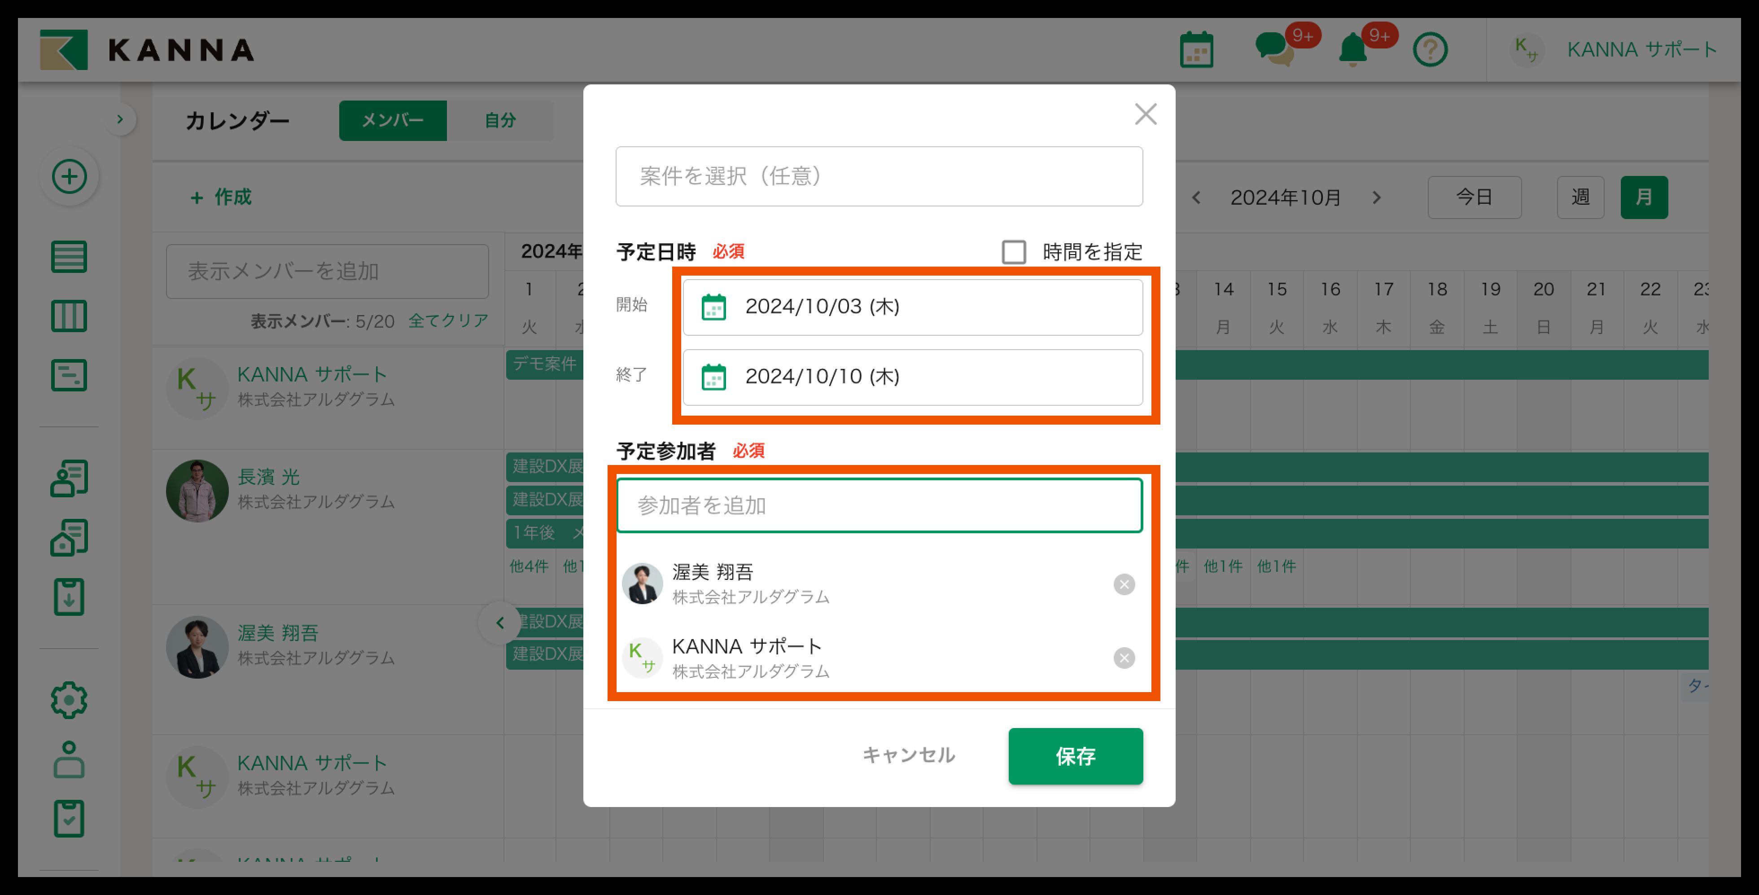Open the start date picker 2024/10/03
1759x895 pixels.
tap(912, 307)
